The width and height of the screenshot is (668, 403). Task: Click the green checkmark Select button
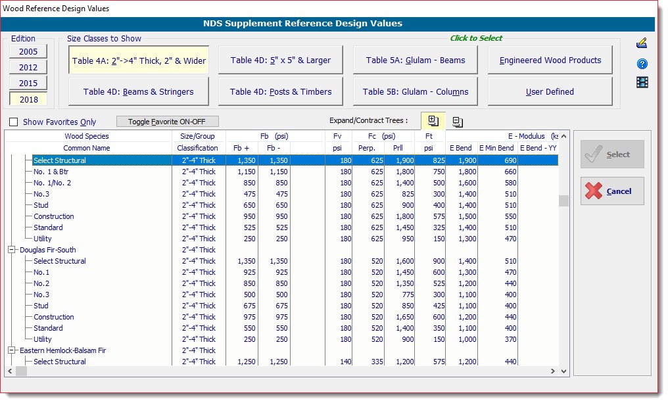click(x=611, y=154)
